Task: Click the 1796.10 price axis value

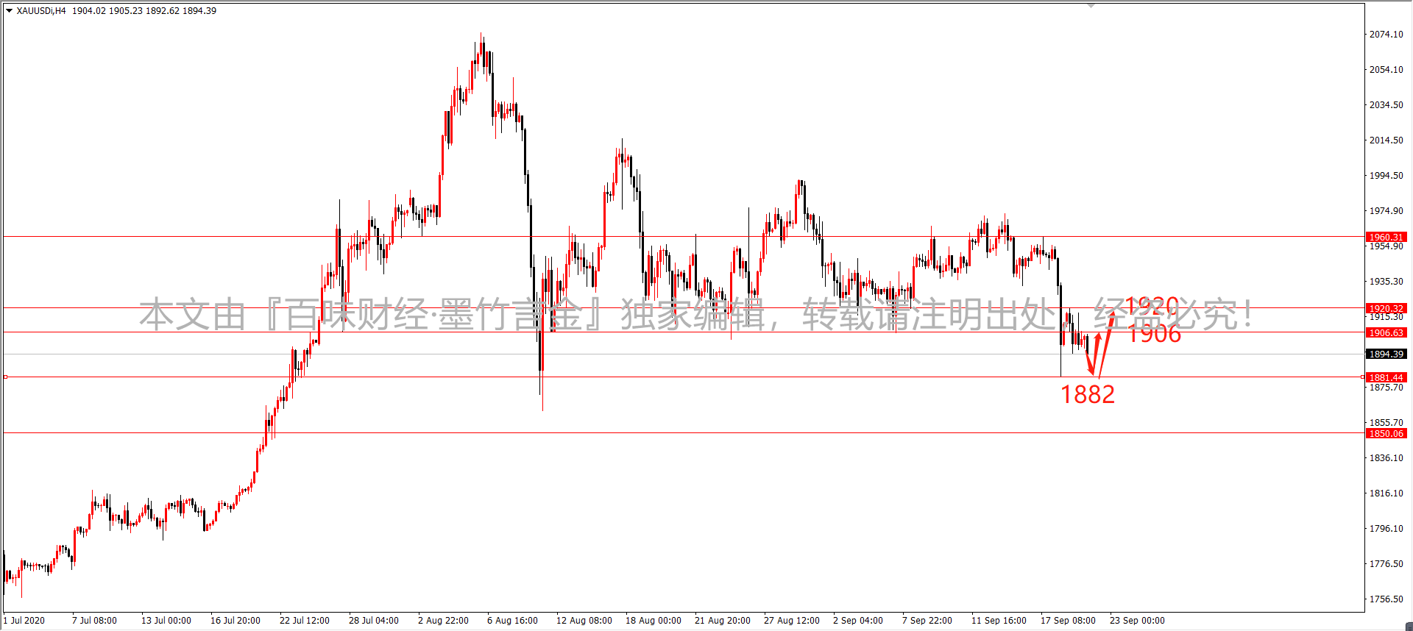Action: (x=1386, y=529)
